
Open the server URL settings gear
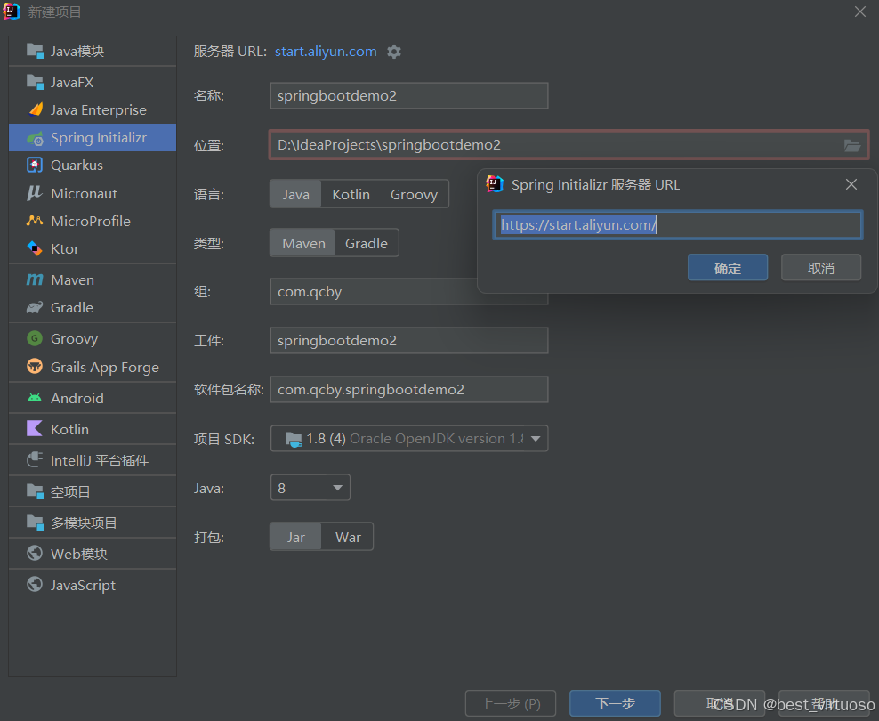click(x=393, y=51)
